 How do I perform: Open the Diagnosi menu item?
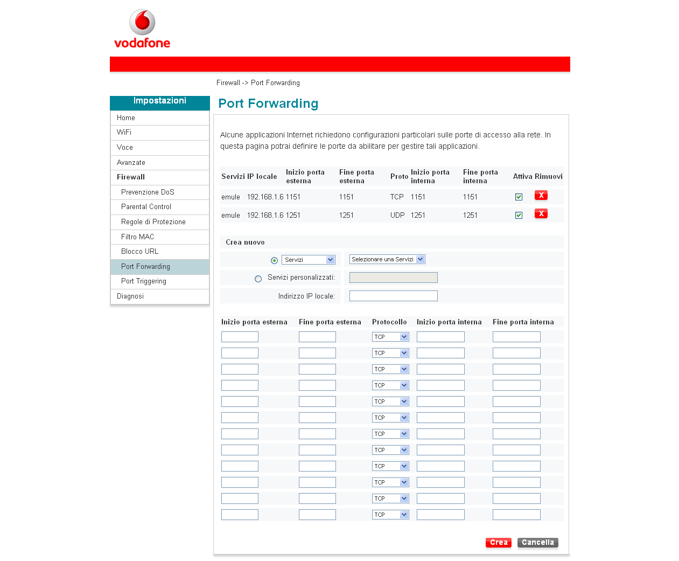(x=160, y=296)
